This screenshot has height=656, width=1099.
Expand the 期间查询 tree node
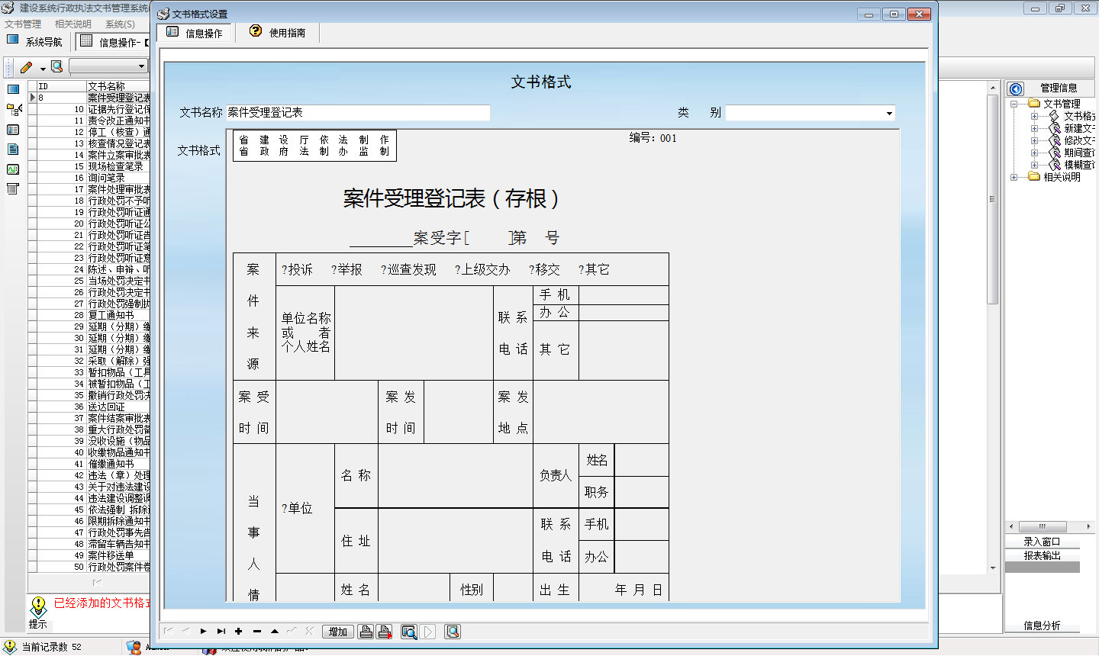click(1034, 153)
